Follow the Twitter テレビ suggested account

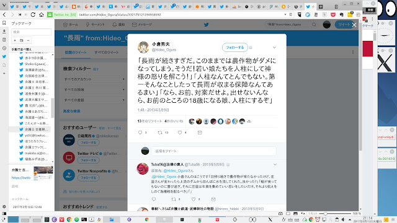click(x=88, y=160)
